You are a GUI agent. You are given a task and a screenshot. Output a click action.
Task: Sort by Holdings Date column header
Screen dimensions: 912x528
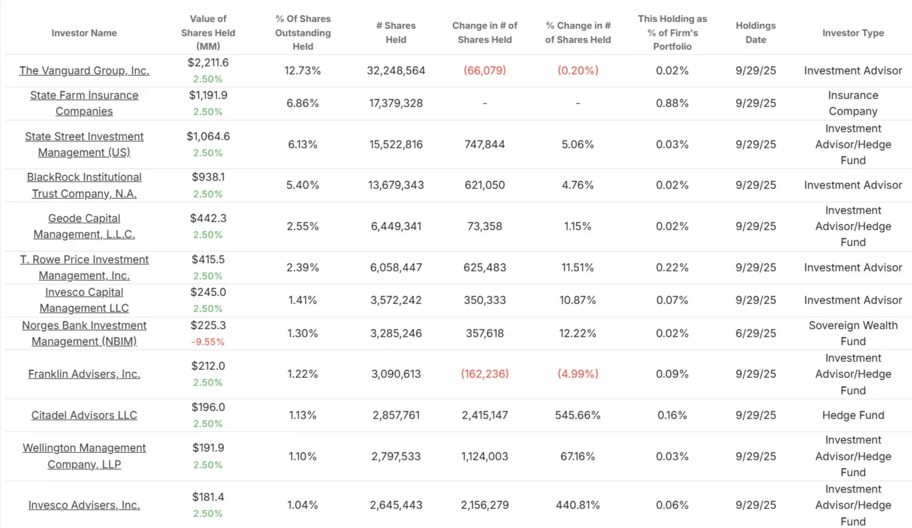click(x=756, y=33)
